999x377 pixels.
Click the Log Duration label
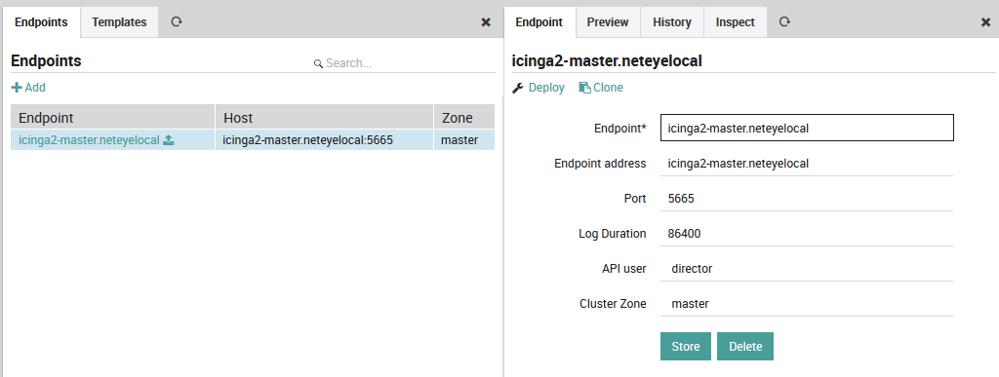tap(613, 234)
